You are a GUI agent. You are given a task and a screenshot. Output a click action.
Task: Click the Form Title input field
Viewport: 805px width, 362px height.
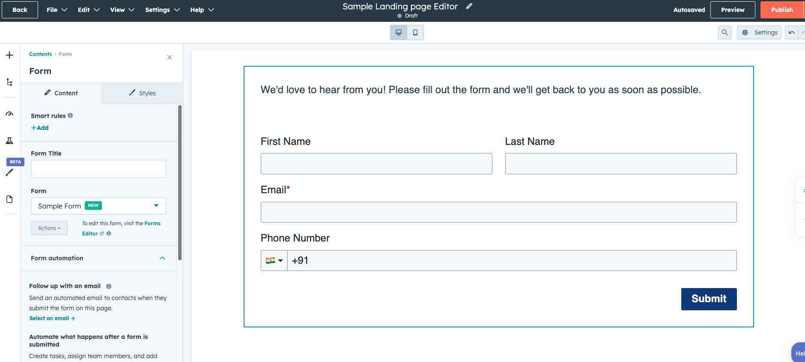tap(98, 169)
